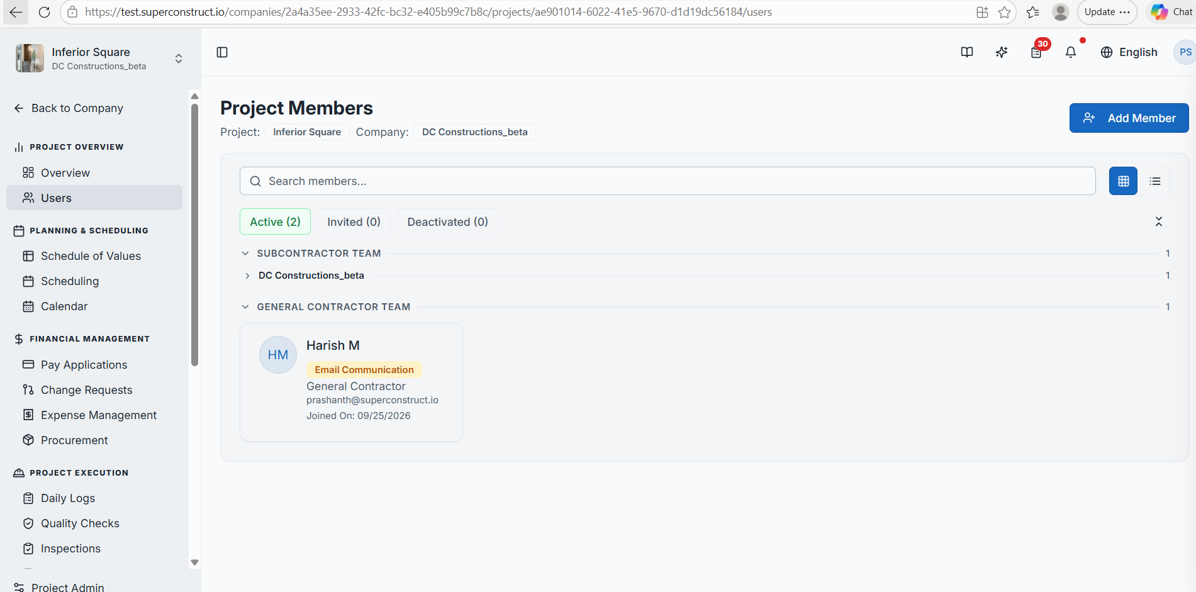Open the notifications bell

1071,52
